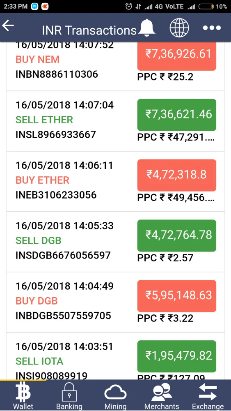
Task: Select transaction ID INSDGB6676056597
Action: 63,255
